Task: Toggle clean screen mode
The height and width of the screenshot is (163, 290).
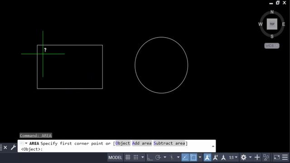Action: point(277,158)
